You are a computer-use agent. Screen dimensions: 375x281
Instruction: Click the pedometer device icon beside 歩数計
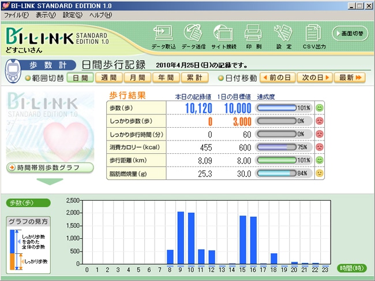13,71
